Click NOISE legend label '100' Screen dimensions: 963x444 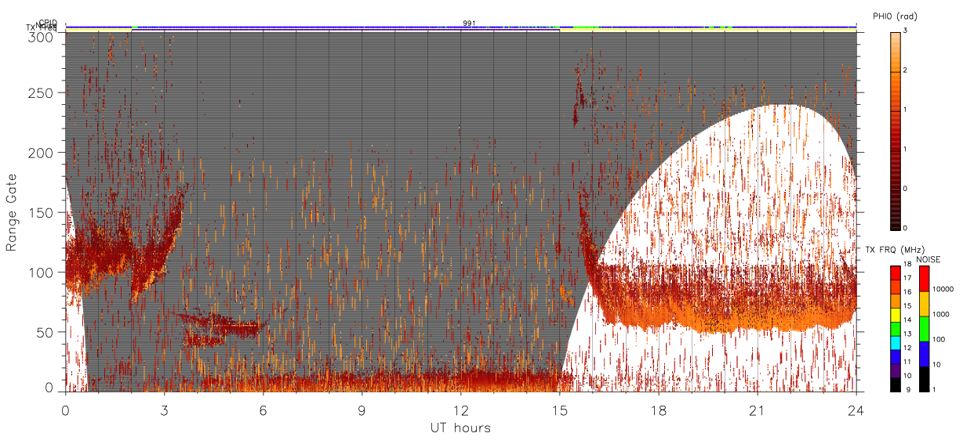(x=938, y=339)
